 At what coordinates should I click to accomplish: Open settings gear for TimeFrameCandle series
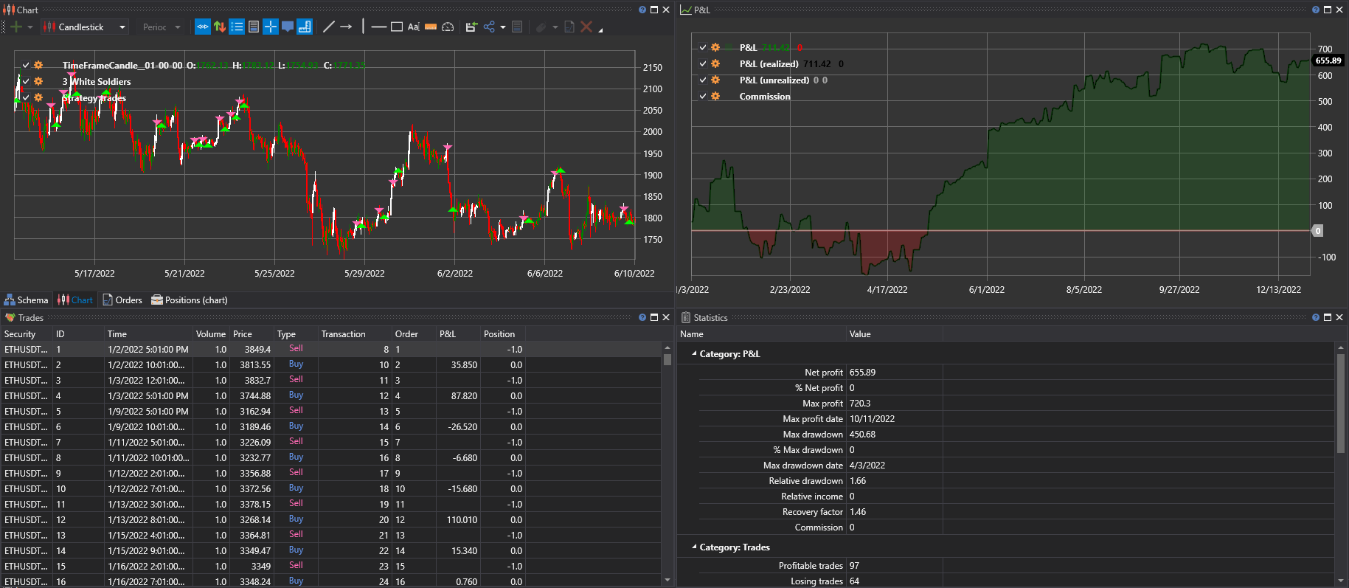pos(38,65)
